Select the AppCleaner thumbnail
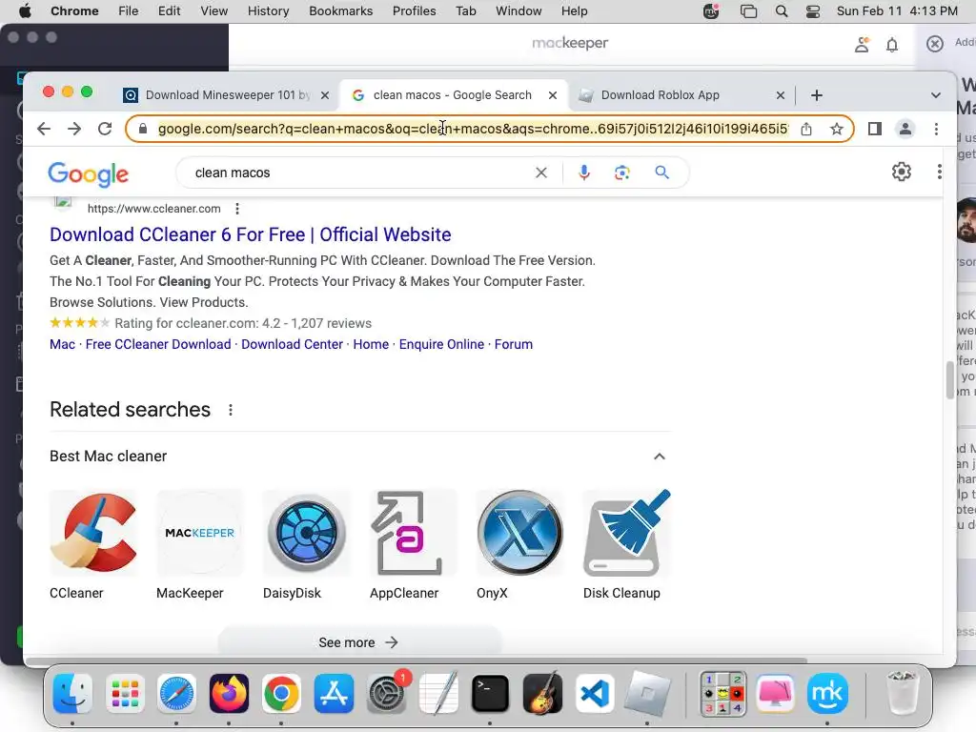The width and height of the screenshot is (976, 732). click(x=414, y=532)
